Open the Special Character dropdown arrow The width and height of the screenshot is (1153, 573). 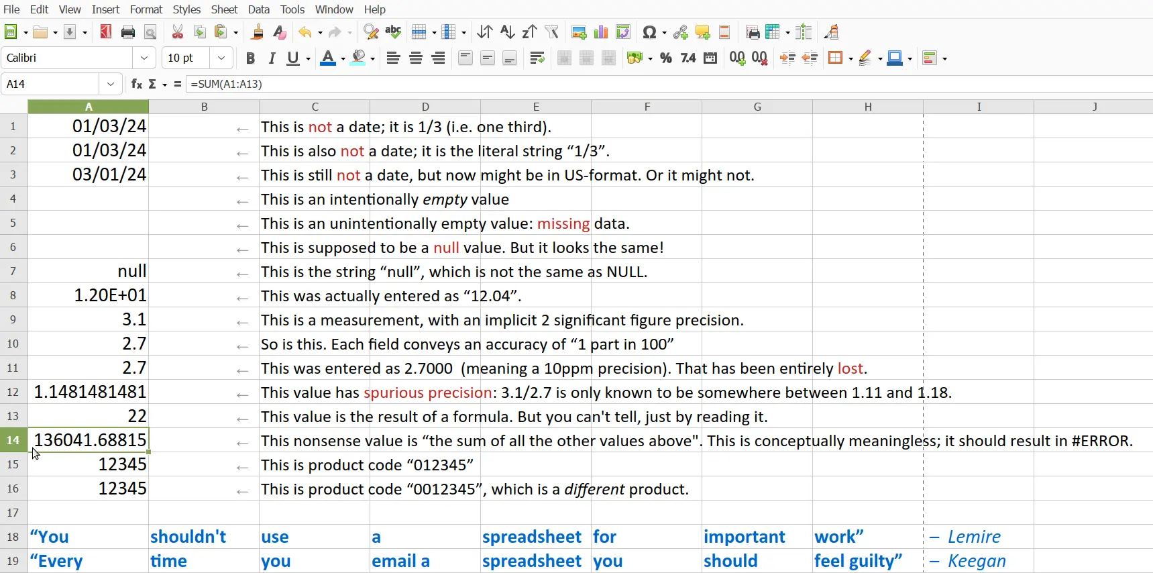coord(664,32)
